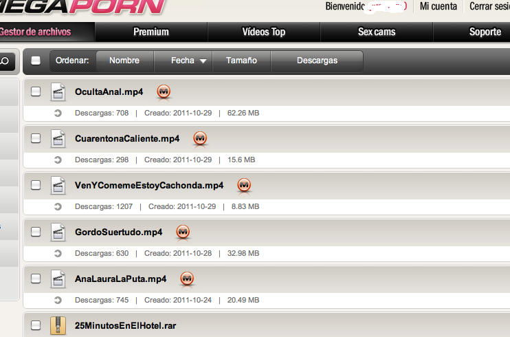Click the magnifying glass search icon
This screenshot has width=510, height=337.
click(5, 61)
